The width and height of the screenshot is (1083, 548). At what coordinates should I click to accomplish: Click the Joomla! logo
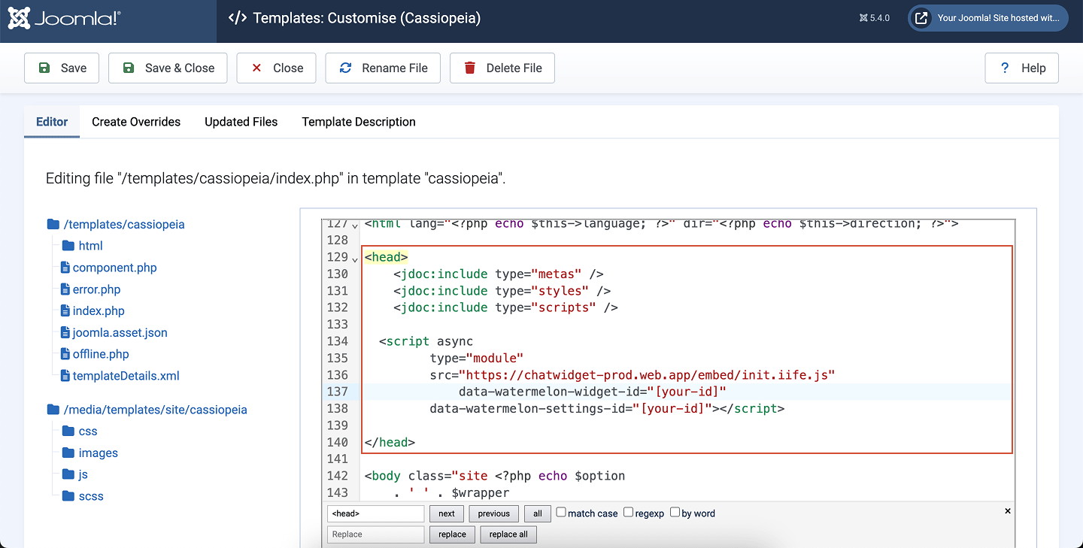pyautogui.click(x=64, y=19)
